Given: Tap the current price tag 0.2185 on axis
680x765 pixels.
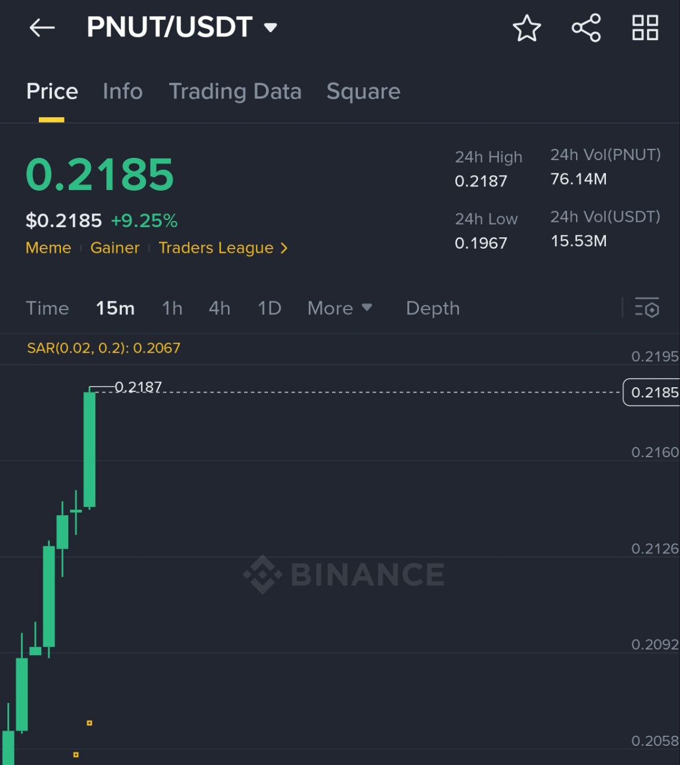Looking at the screenshot, I should [651, 392].
